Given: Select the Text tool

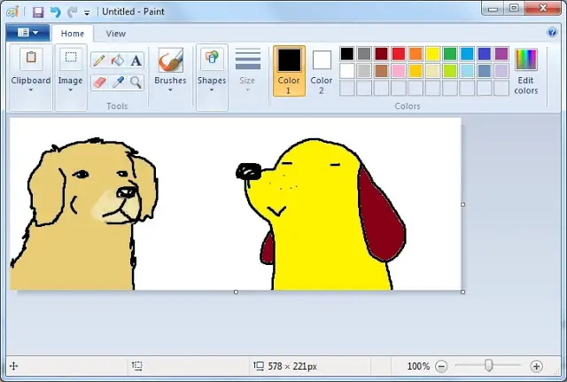Looking at the screenshot, I should (x=136, y=60).
